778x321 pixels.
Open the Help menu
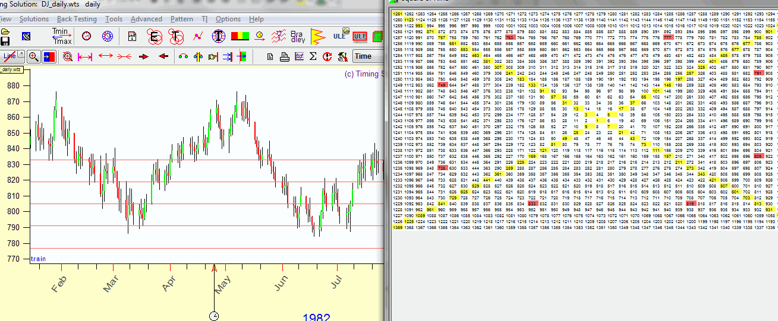[x=256, y=19]
